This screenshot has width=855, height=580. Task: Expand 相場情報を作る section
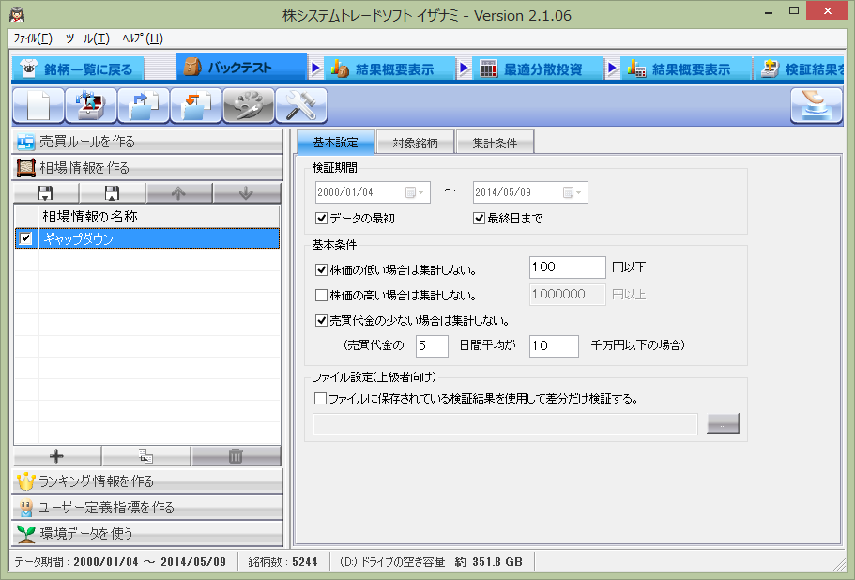click(147, 168)
